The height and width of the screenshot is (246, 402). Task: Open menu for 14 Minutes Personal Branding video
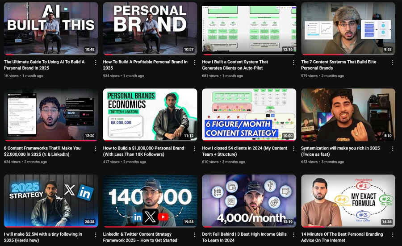point(393,234)
